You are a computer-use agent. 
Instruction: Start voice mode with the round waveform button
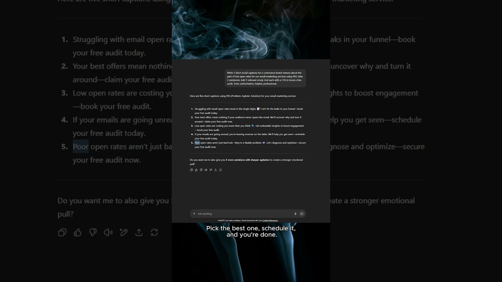tap(302, 214)
